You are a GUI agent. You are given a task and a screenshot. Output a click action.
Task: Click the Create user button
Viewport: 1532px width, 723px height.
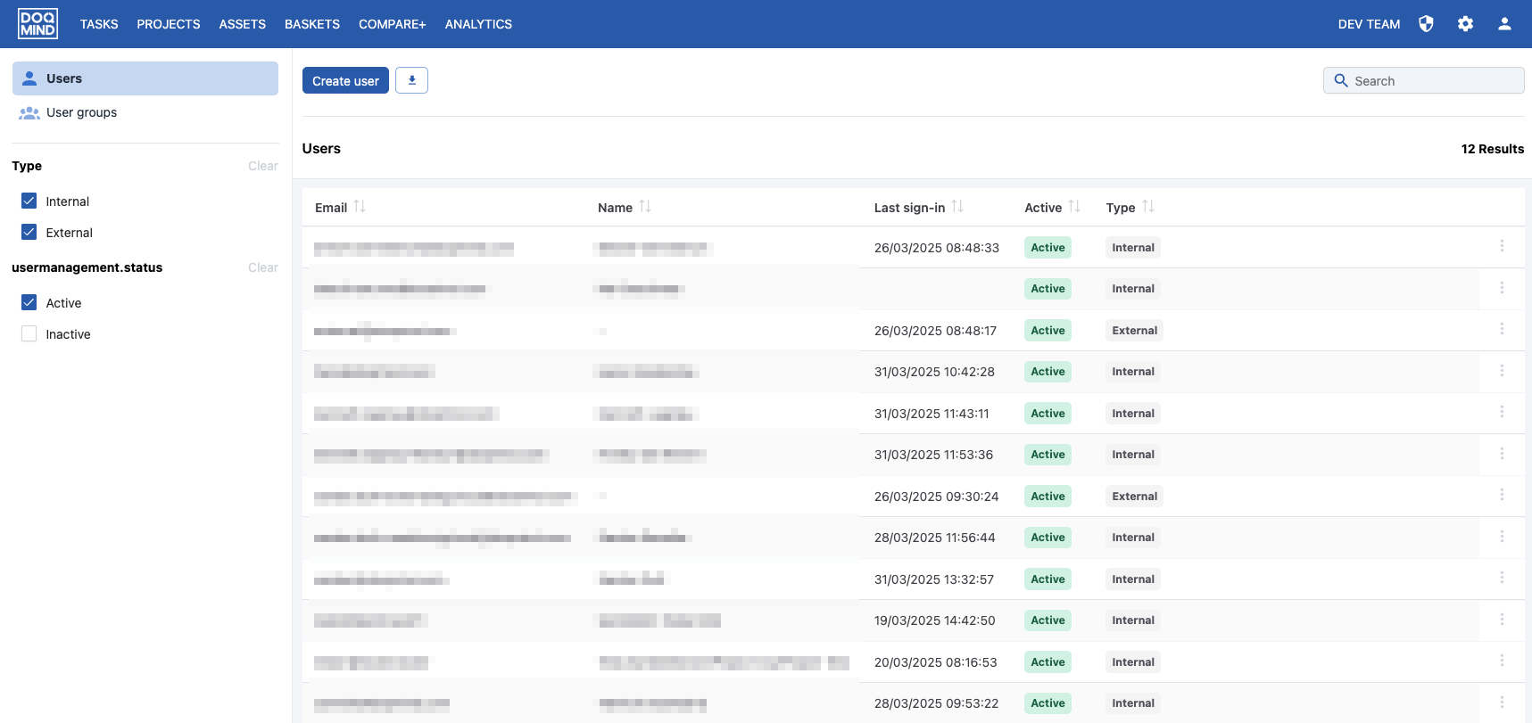pos(345,80)
